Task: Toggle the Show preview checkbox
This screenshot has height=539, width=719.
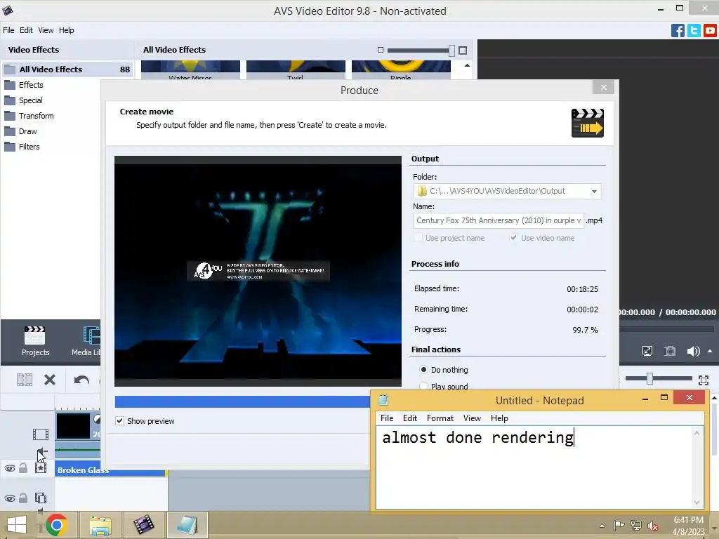Action: click(119, 421)
